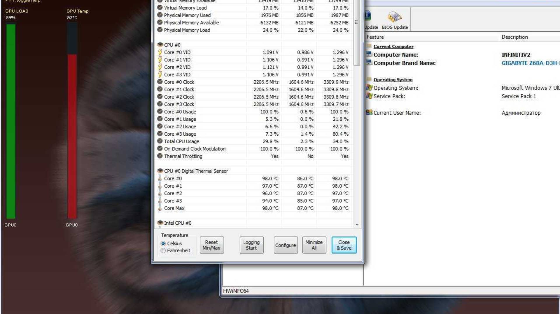Screen dimensions: 560x314
Task: Select the Virtual Memory Load row
Action: point(254,8)
